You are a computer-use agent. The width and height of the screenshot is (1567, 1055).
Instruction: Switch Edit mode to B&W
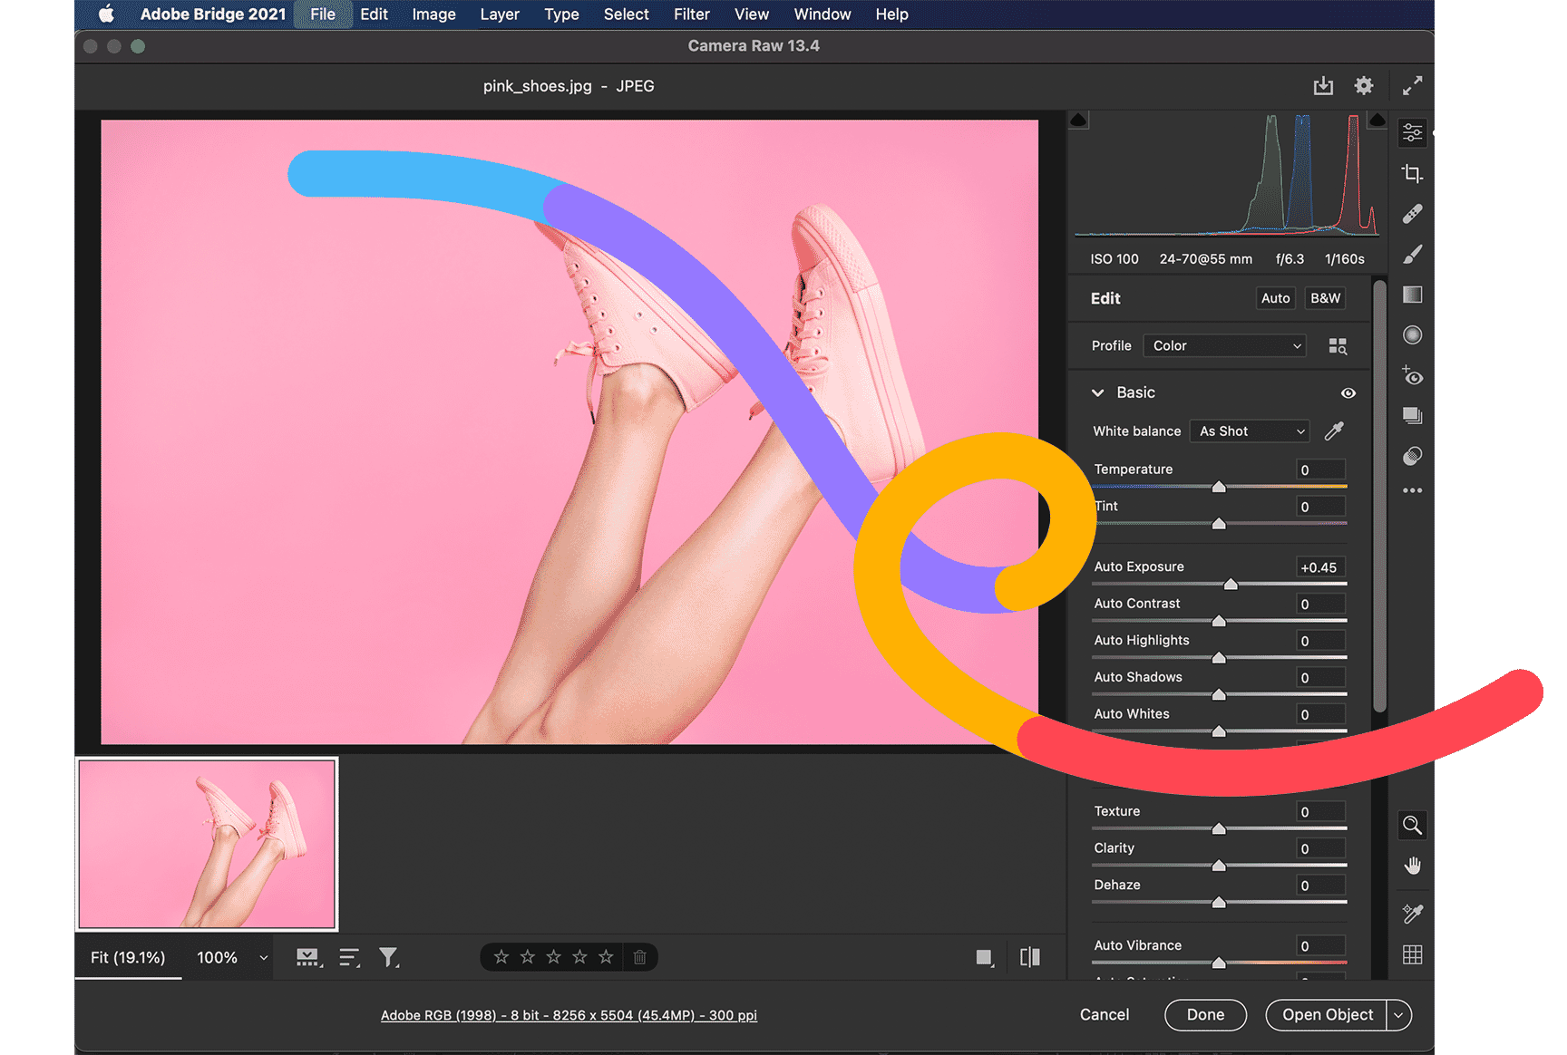click(x=1325, y=298)
